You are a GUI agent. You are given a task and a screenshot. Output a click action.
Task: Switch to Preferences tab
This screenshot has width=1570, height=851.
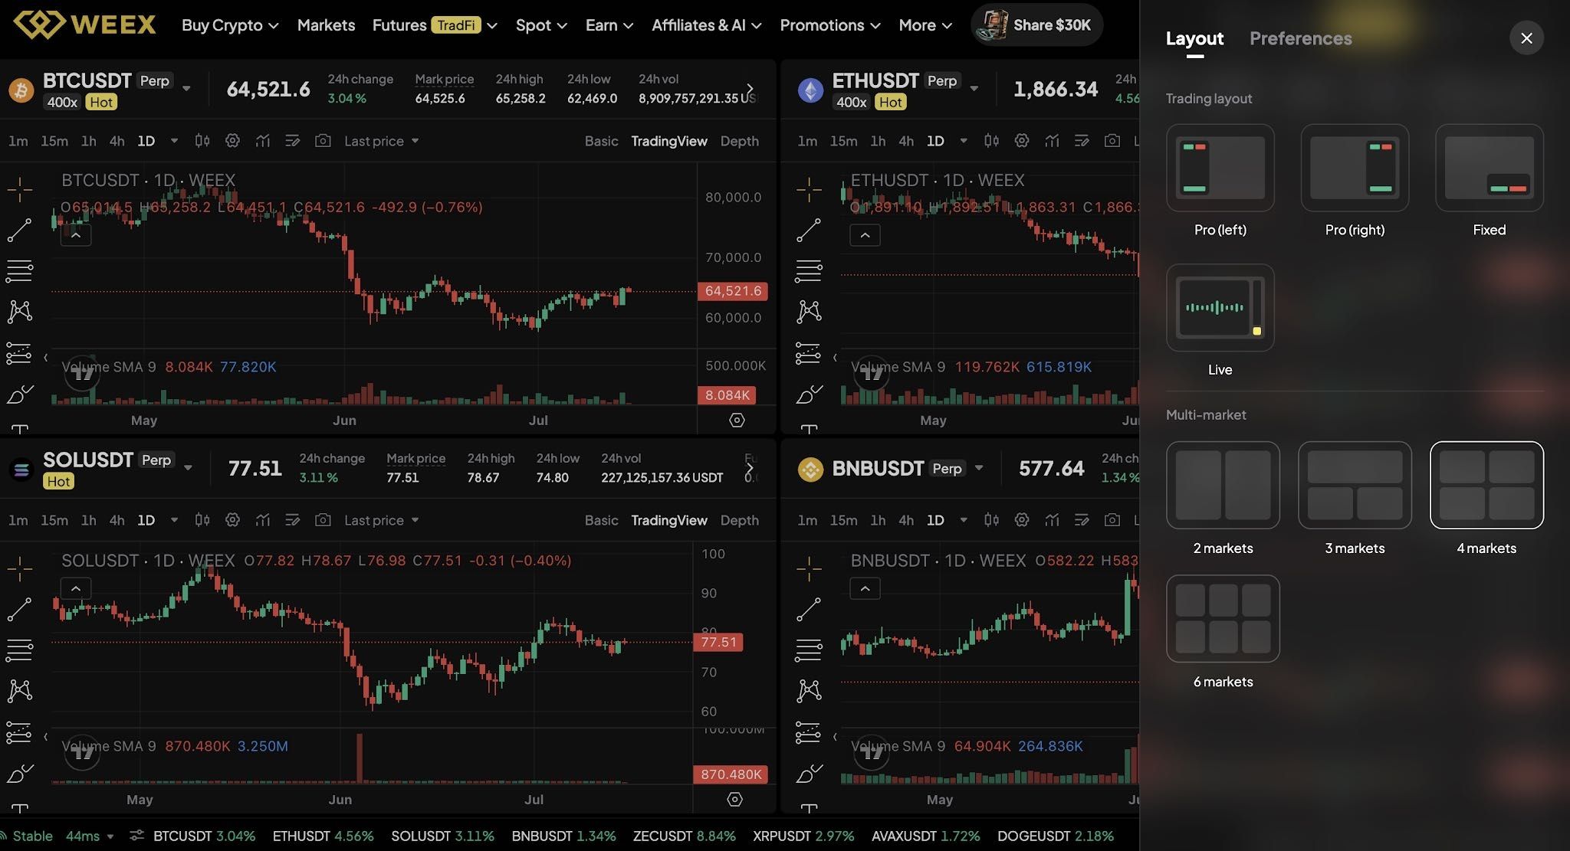coord(1300,38)
